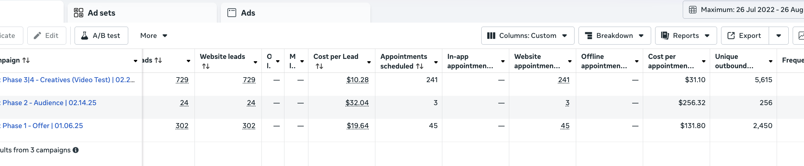Image resolution: width=804 pixels, height=166 pixels.
Task: Click the A/B test flask button
Action: pyautogui.click(x=101, y=36)
